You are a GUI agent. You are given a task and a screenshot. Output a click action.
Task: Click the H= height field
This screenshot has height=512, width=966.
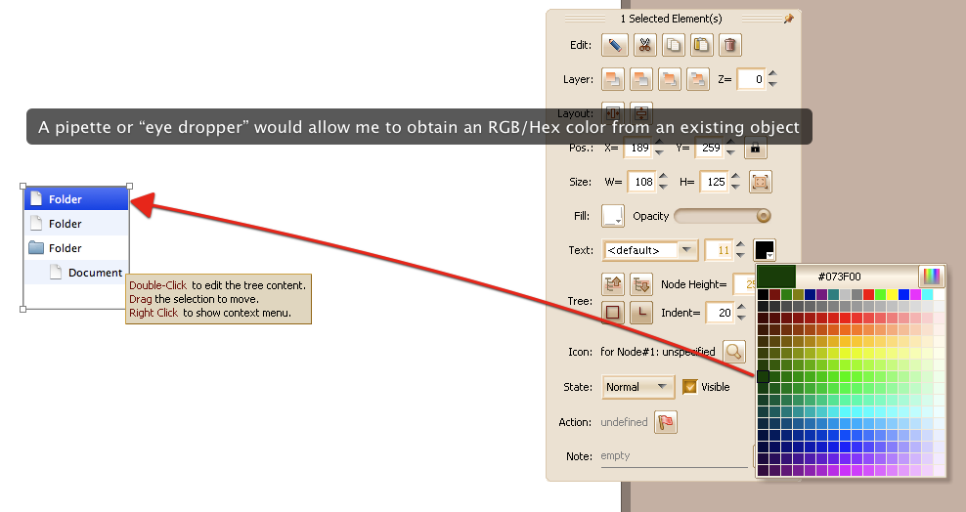[714, 182]
